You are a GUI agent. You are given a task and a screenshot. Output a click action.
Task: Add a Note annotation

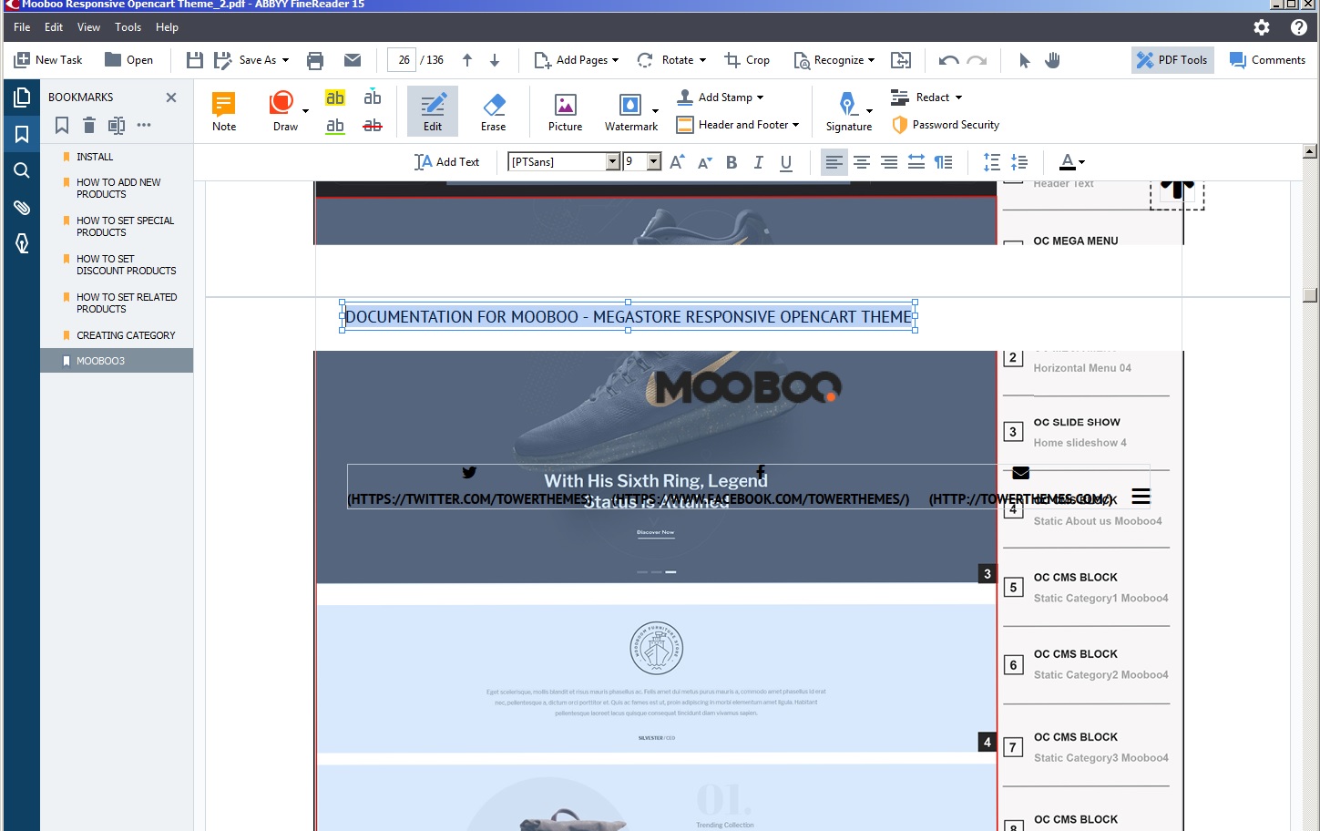tap(224, 111)
